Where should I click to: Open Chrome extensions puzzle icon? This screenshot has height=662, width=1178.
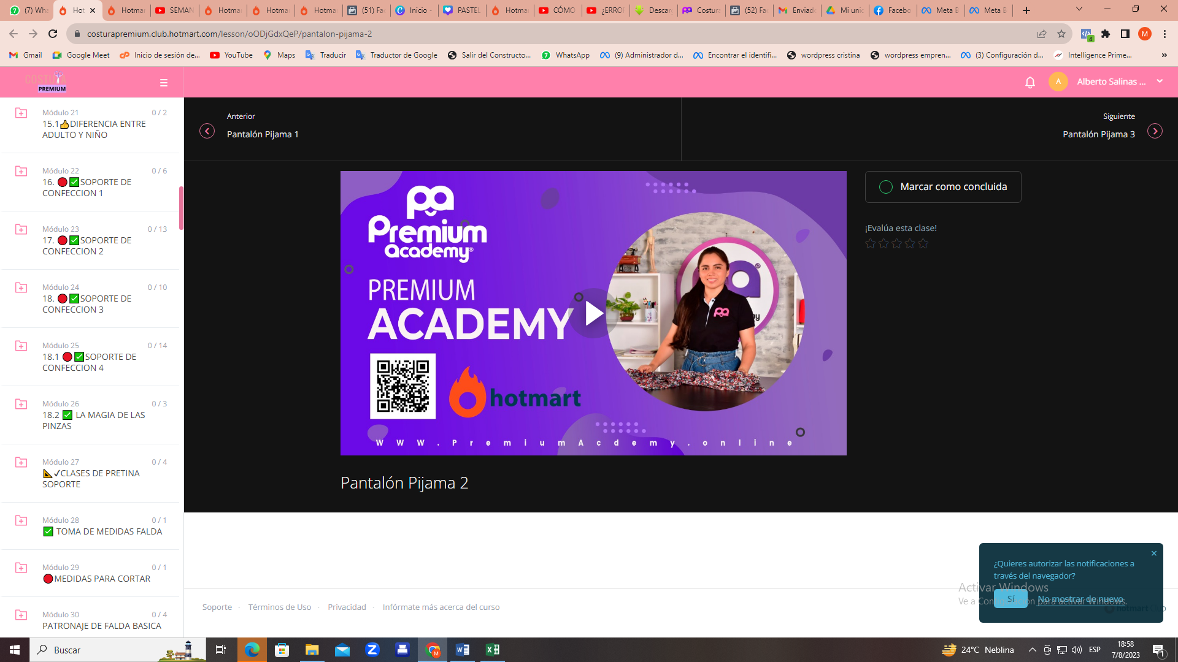1106,34
